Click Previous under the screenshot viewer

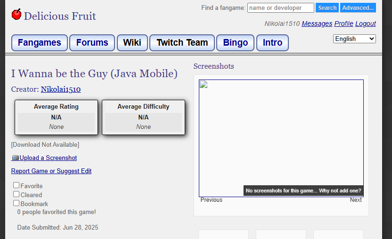click(211, 200)
